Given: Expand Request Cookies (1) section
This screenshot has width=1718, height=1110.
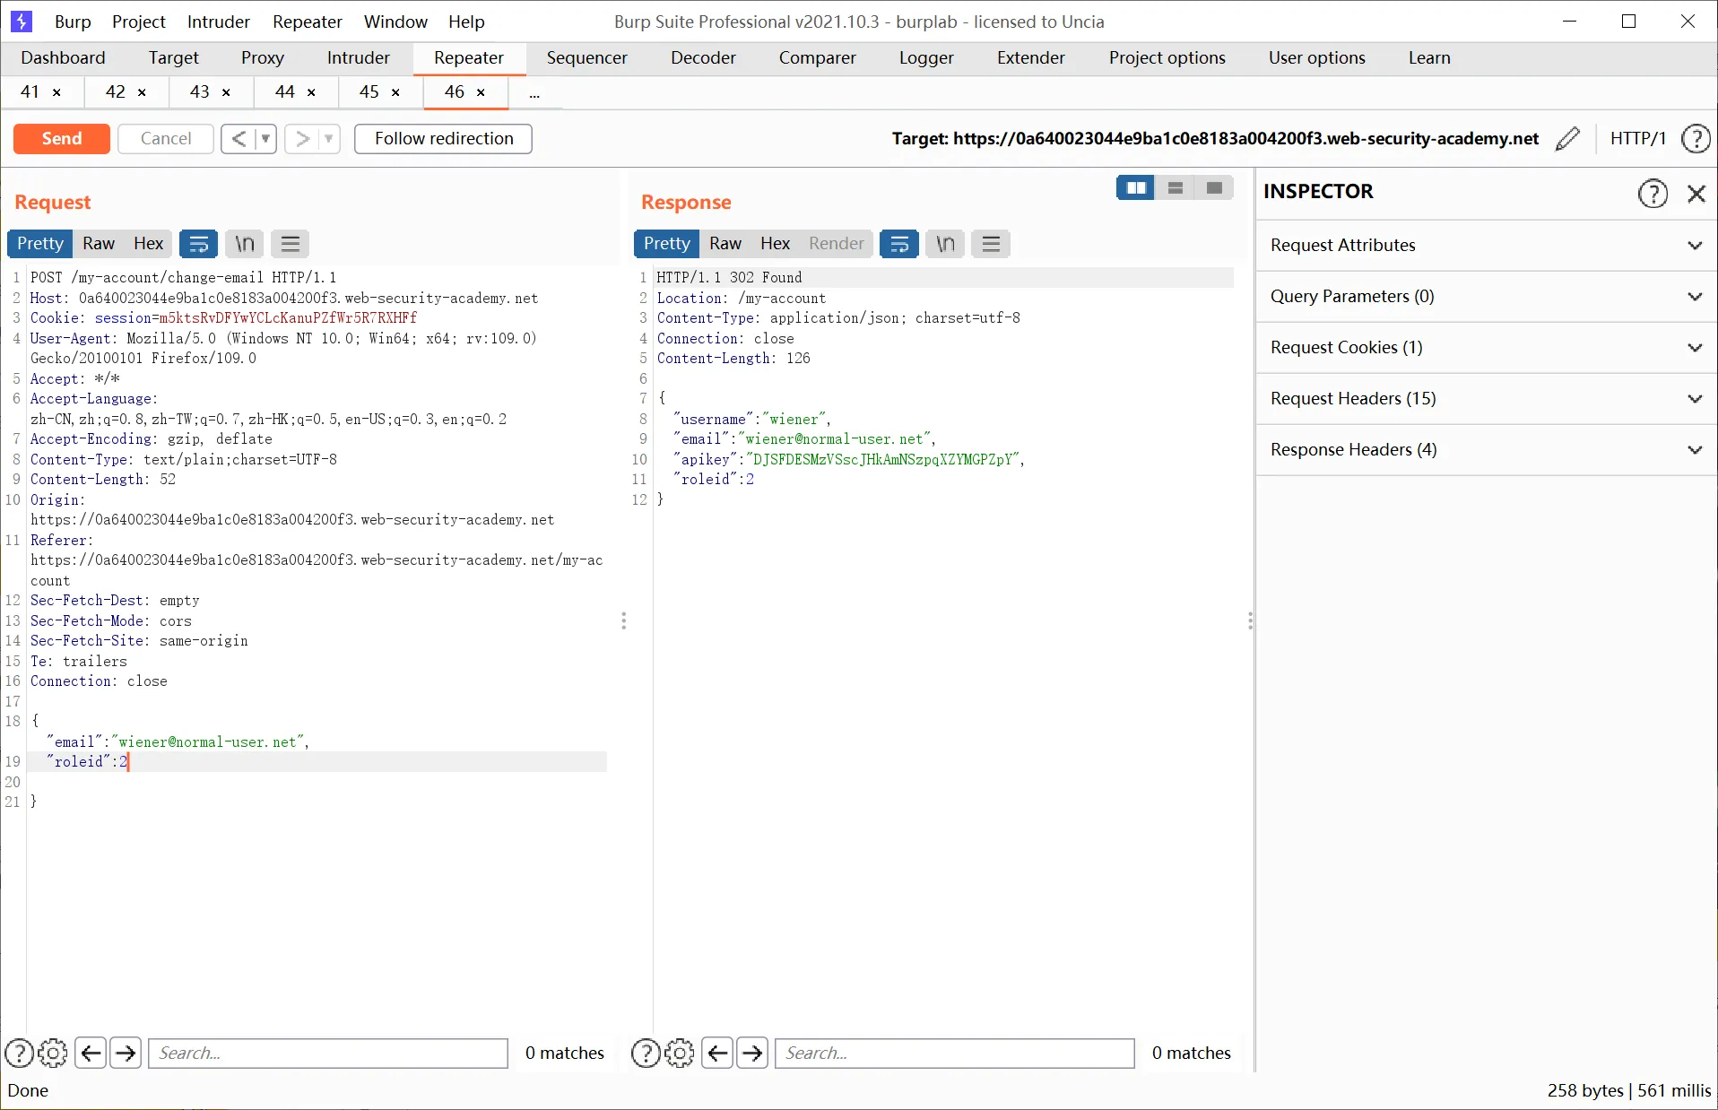Looking at the screenshot, I should coord(1487,348).
